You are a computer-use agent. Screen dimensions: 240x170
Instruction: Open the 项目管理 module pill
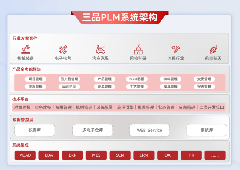coord(35,79)
